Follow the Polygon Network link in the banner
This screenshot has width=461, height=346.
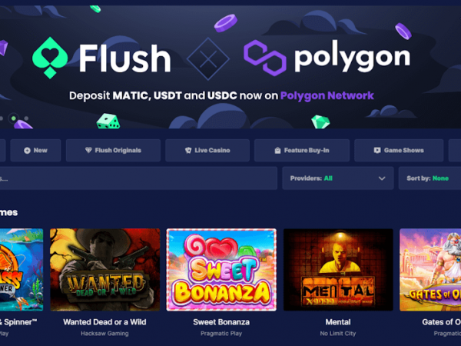(x=327, y=95)
